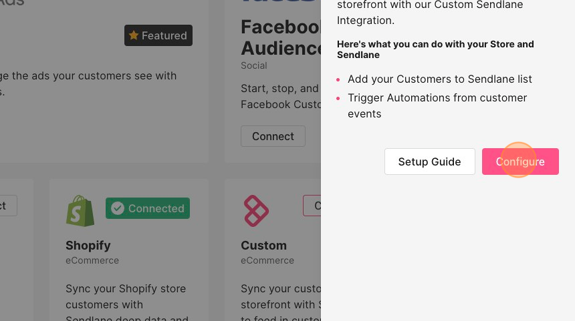Image resolution: width=575 pixels, height=321 pixels.
Task: Click the star icon in Featured badge
Action: pyautogui.click(x=134, y=35)
